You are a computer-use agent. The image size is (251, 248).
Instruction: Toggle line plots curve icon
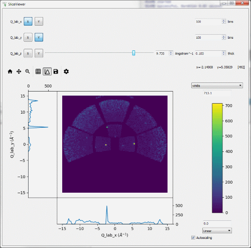47,71
